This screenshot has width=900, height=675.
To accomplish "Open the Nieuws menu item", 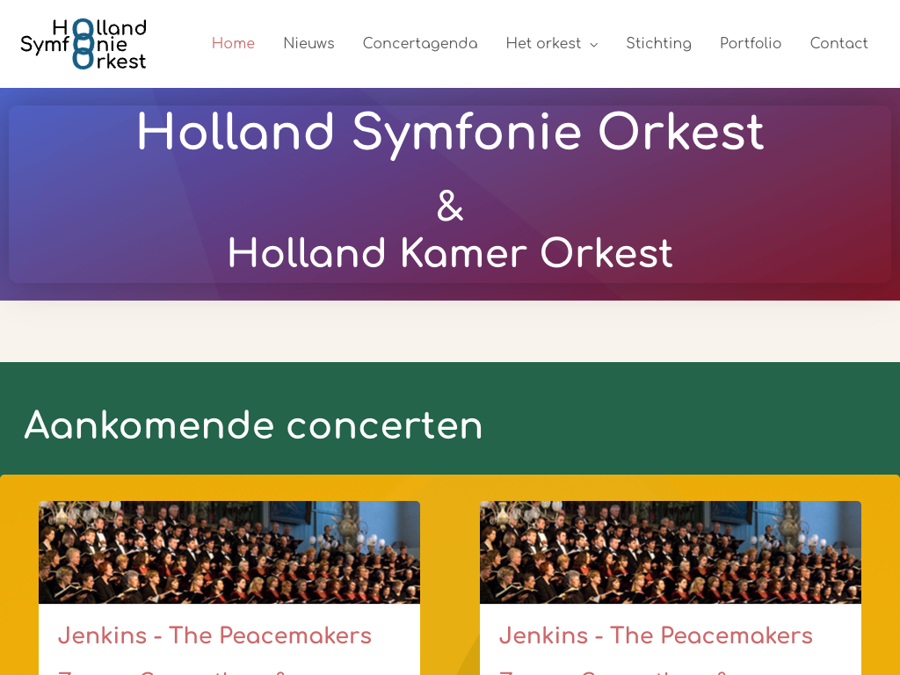I will click(308, 44).
